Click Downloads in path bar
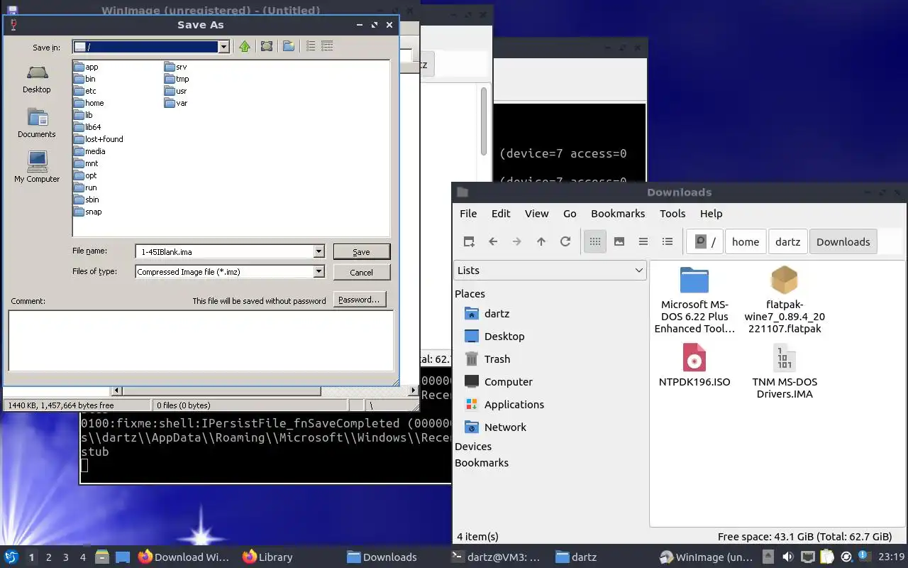The image size is (908, 568). [x=843, y=241]
